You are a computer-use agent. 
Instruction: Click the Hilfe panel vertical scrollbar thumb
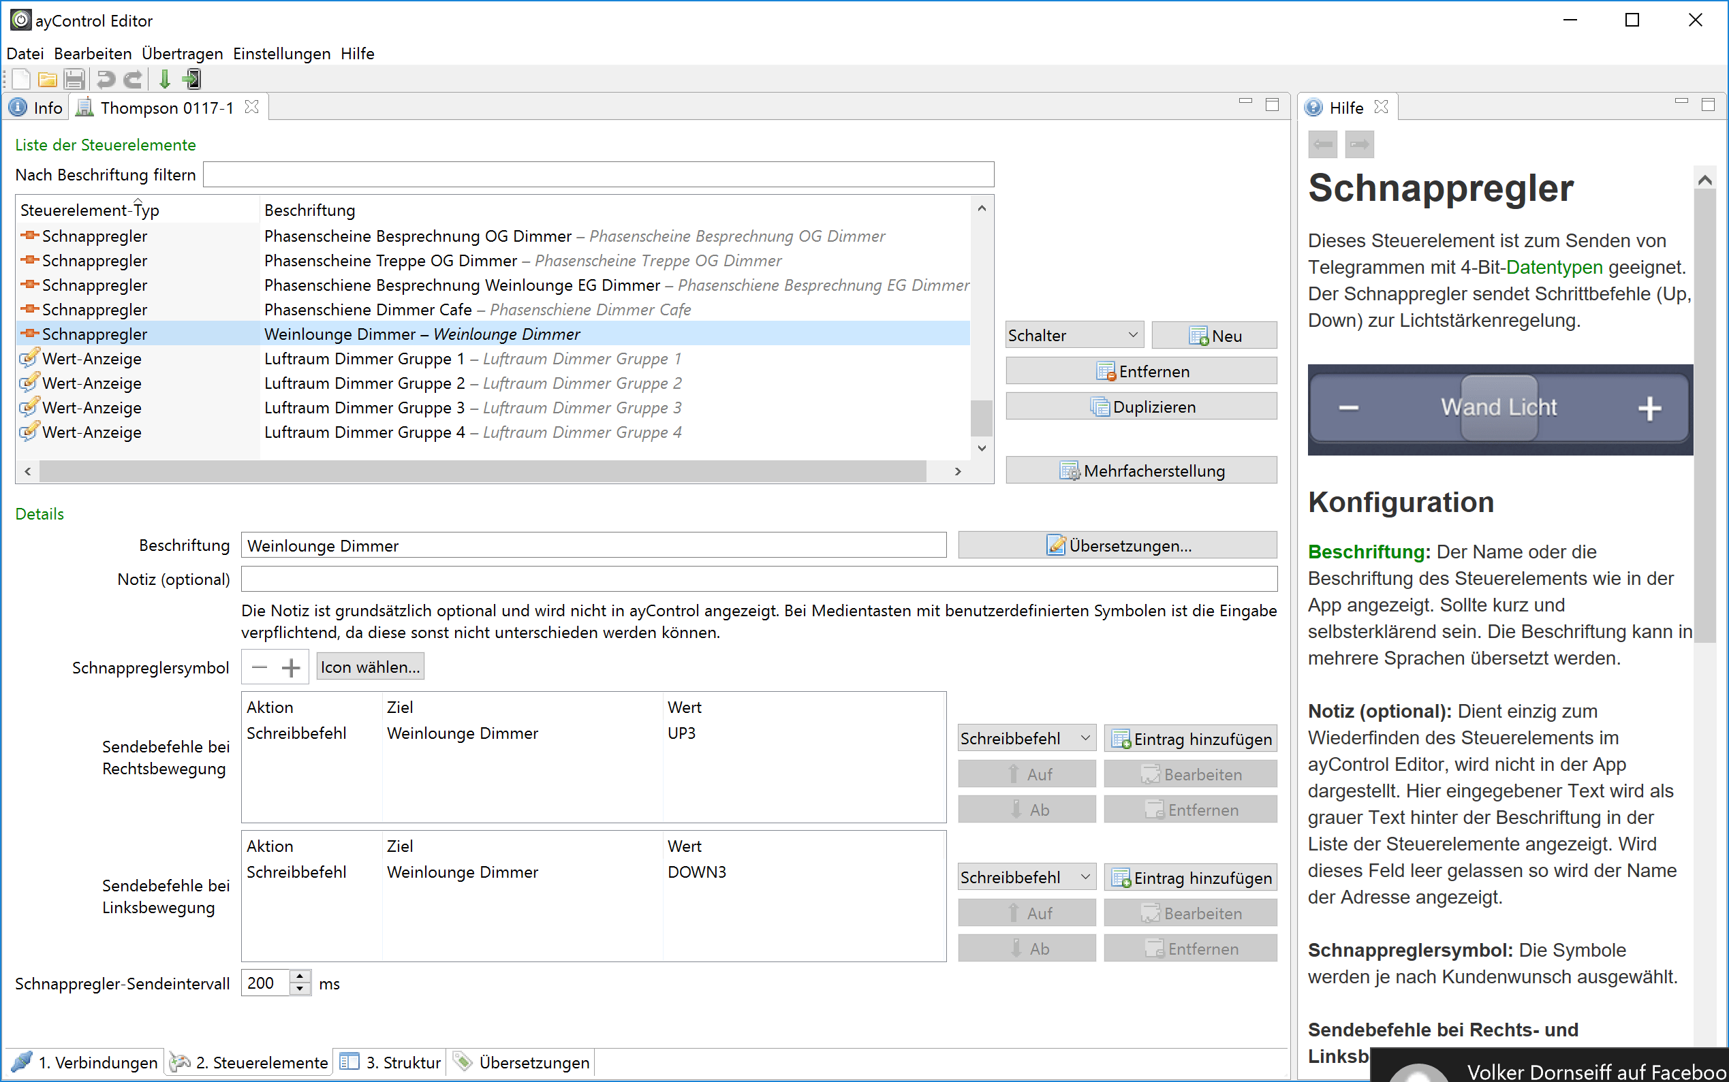tap(1705, 417)
